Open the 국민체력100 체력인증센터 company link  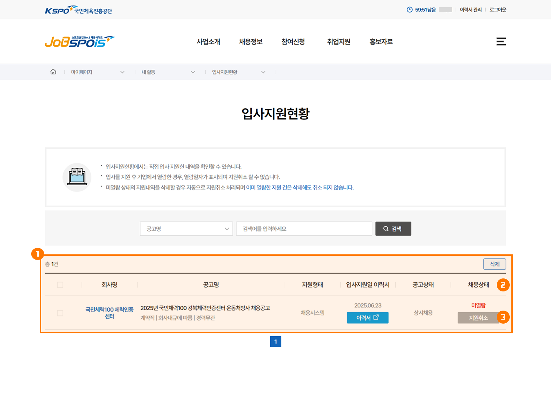tap(109, 313)
